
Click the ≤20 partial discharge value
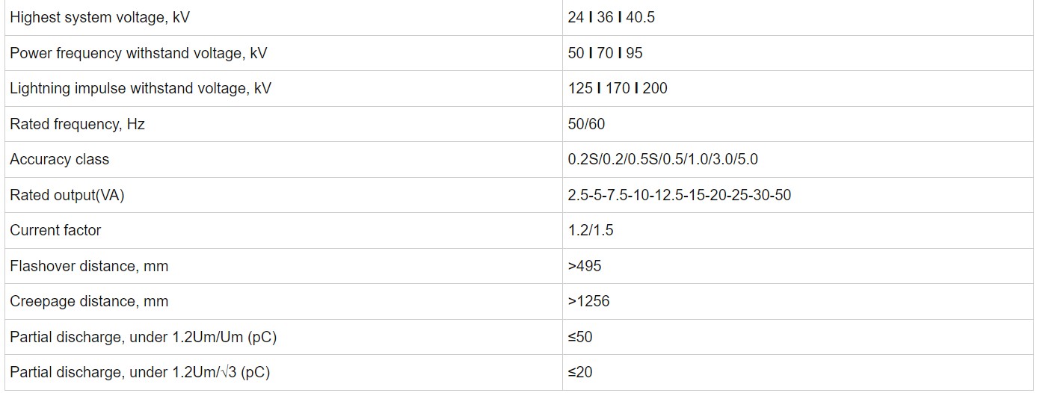click(580, 372)
